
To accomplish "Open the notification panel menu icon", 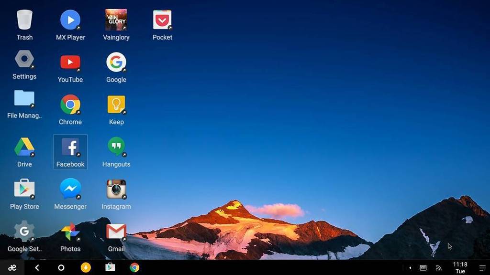I will click(482, 267).
